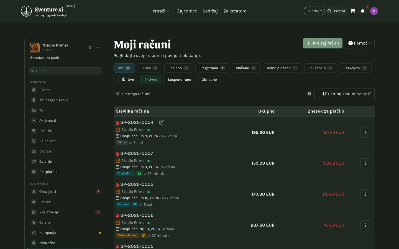Click Prebaci na profil link
Image resolution: width=399 pixels, height=249 pixels.
pyautogui.click(x=45, y=58)
